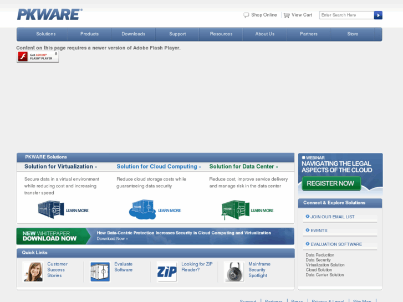Click Join Our Email List link
Viewport: 403px width, 302px height.
(332, 217)
